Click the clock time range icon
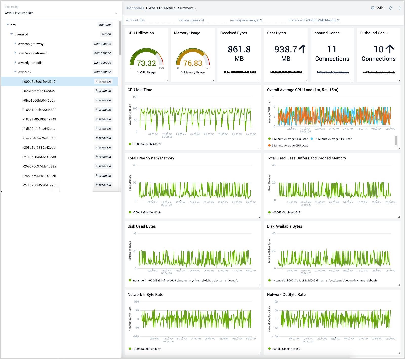Screen dimensions: 405x359 [x=373, y=8]
